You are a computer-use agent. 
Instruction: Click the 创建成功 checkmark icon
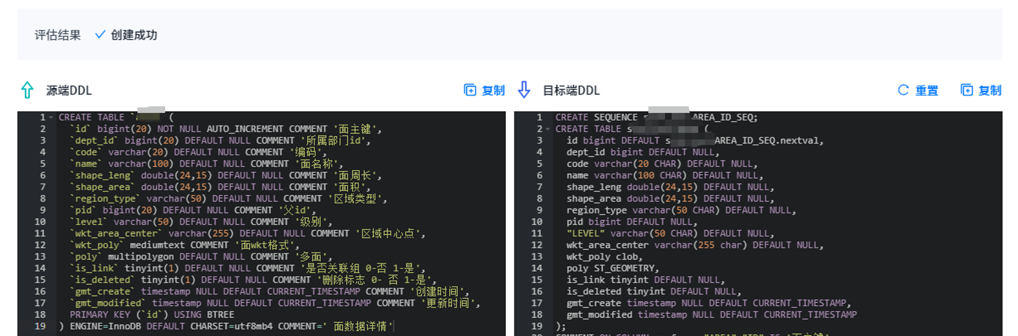click(x=100, y=34)
